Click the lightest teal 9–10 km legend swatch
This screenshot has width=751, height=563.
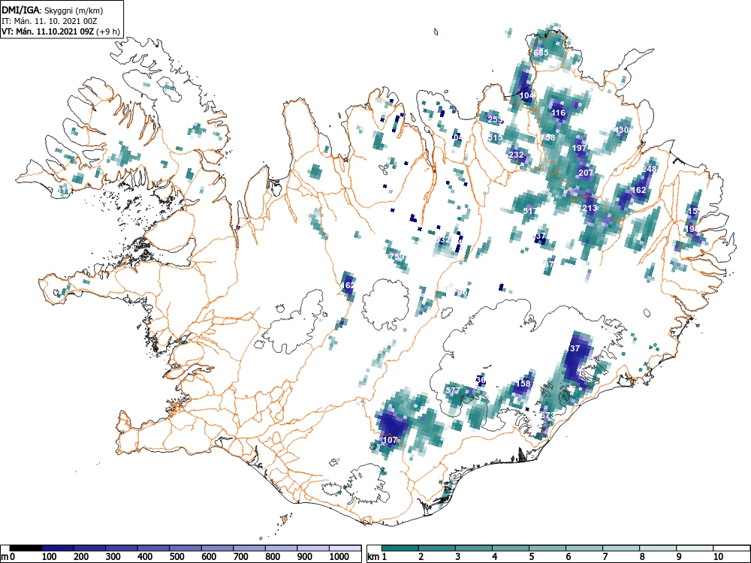click(695, 548)
